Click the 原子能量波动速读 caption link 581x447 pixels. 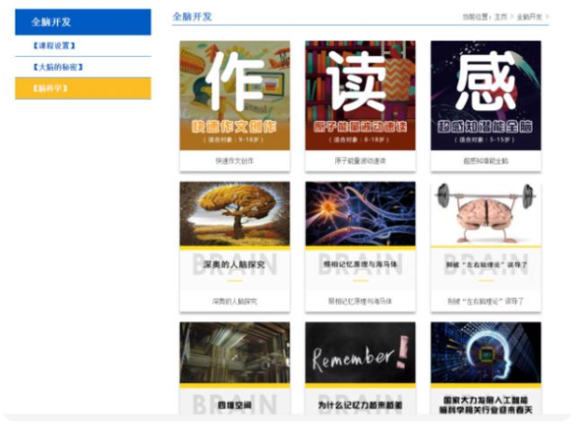click(x=360, y=161)
